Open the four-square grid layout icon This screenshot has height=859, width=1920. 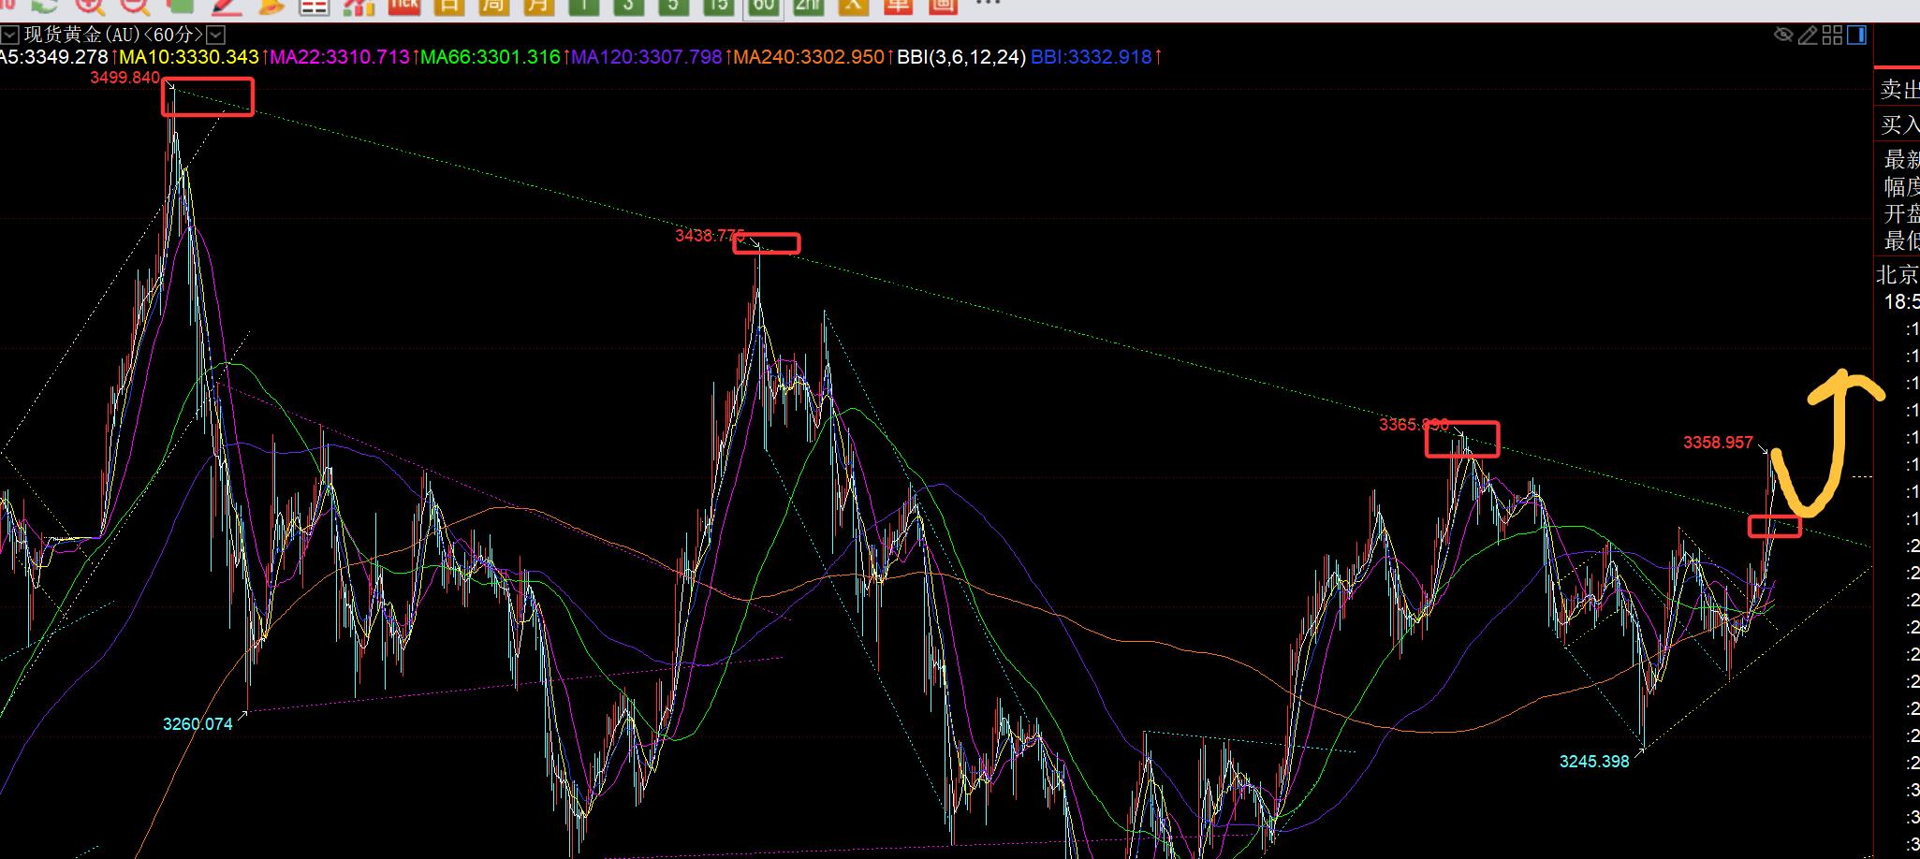pos(1832,36)
